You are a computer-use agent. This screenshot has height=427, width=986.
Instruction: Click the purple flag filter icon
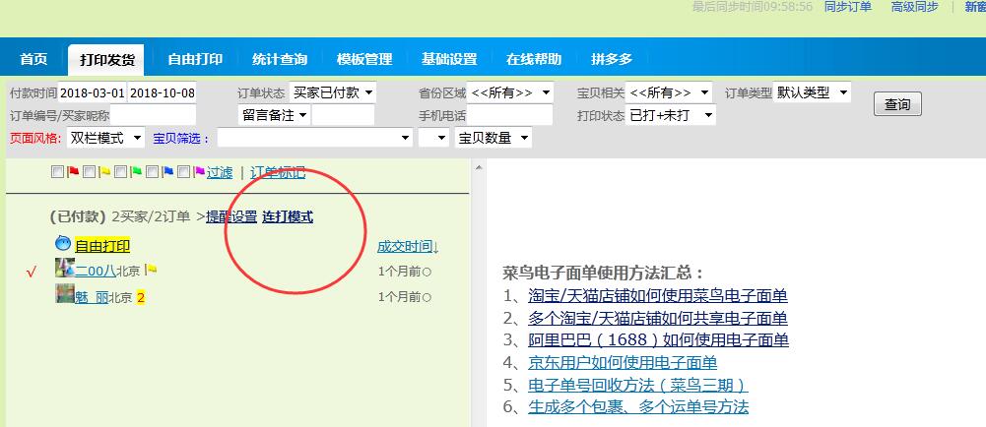pyautogui.click(x=199, y=172)
